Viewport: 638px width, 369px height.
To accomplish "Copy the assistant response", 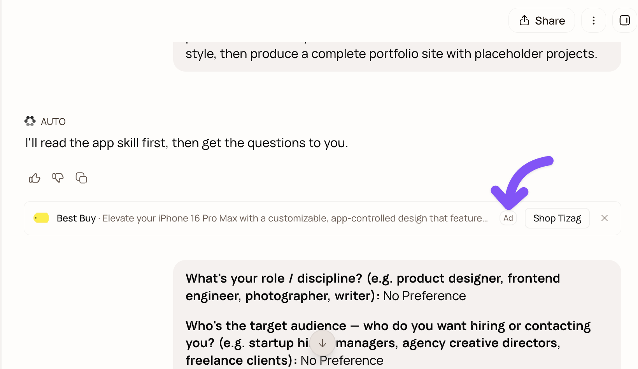I will (x=81, y=178).
